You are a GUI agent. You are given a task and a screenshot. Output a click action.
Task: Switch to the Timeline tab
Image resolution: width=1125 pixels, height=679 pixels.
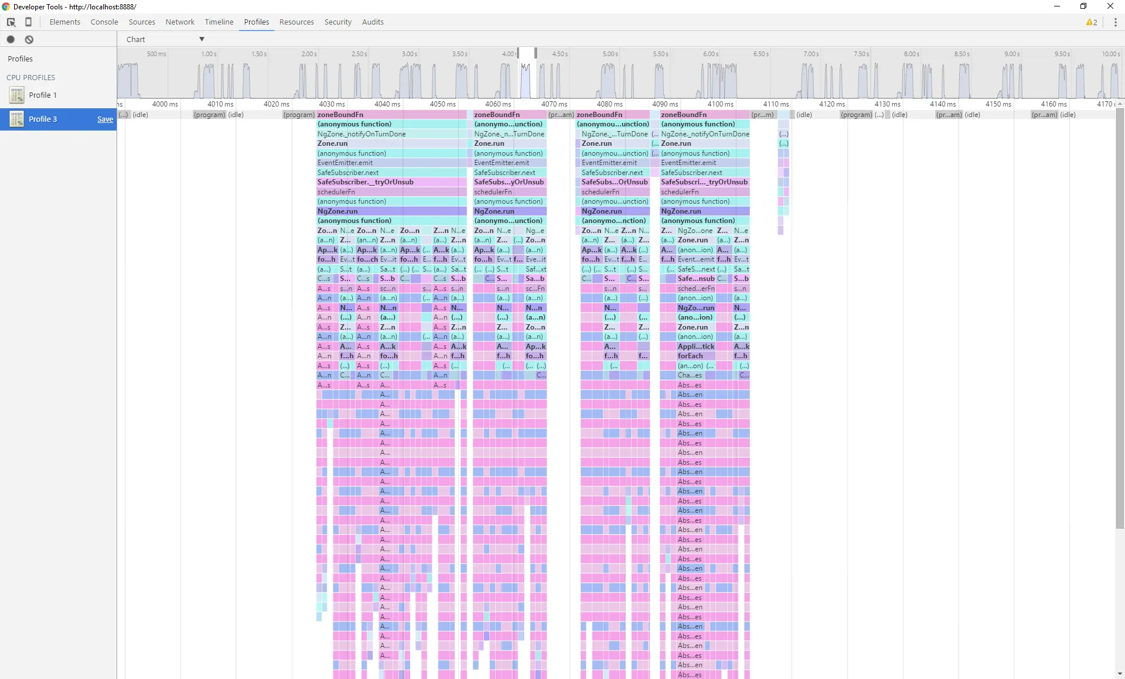click(x=219, y=22)
